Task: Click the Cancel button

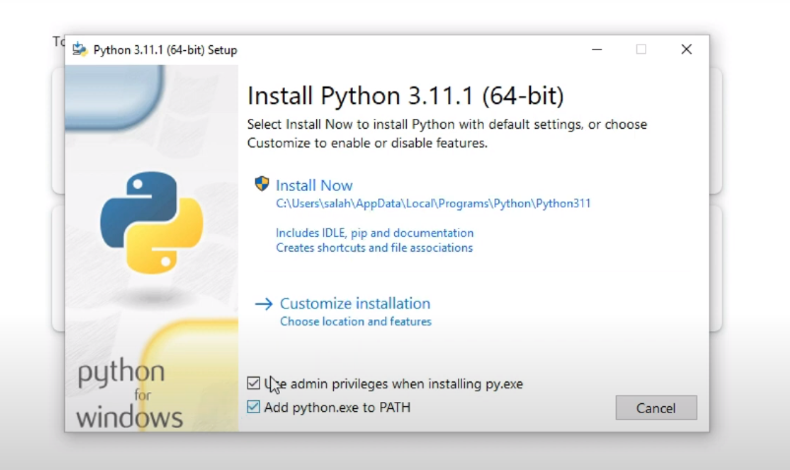Action: pyautogui.click(x=656, y=408)
